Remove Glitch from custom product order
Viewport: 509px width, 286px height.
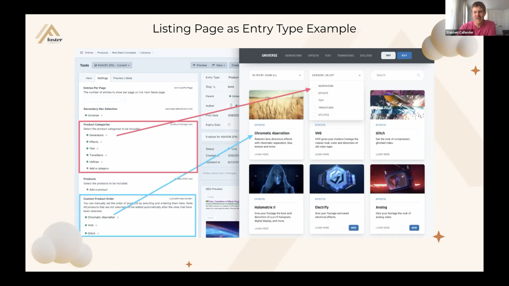(x=98, y=233)
